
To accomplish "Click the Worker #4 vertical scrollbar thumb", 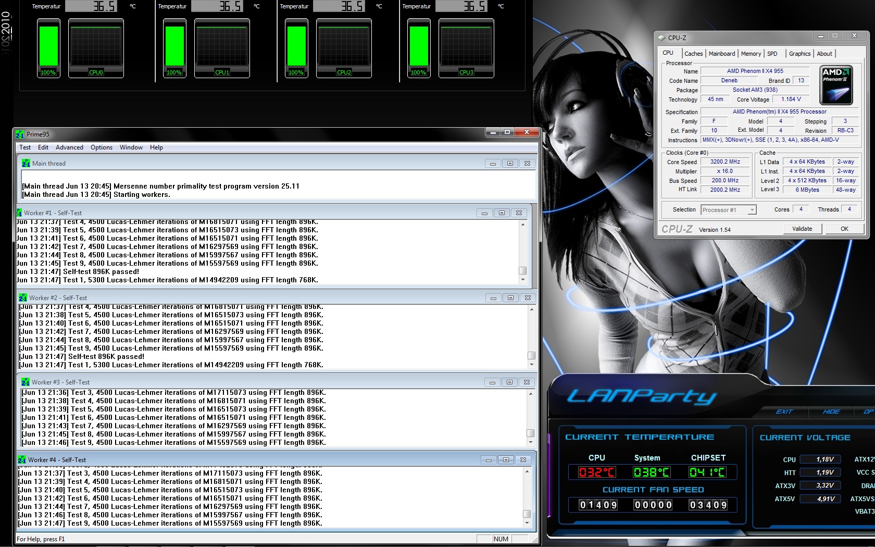I will point(527,514).
